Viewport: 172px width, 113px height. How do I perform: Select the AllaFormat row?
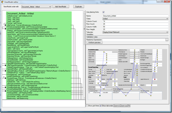coord(24,25)
